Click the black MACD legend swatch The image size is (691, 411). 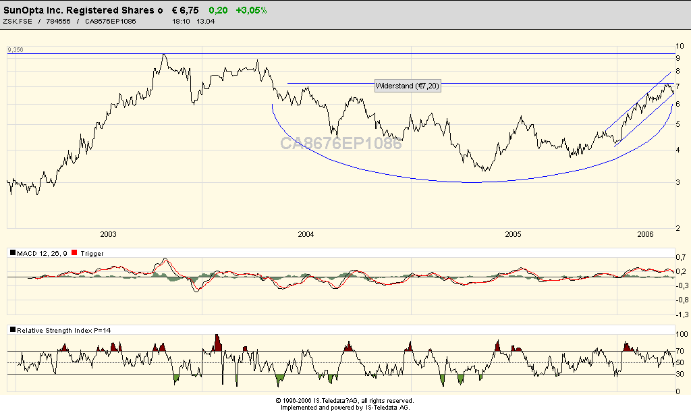pos(13,253)
